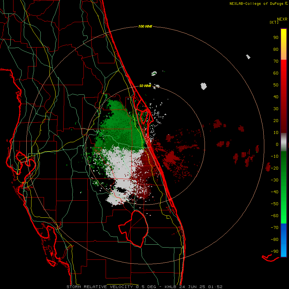Click the positive 20 scale label

276,121
